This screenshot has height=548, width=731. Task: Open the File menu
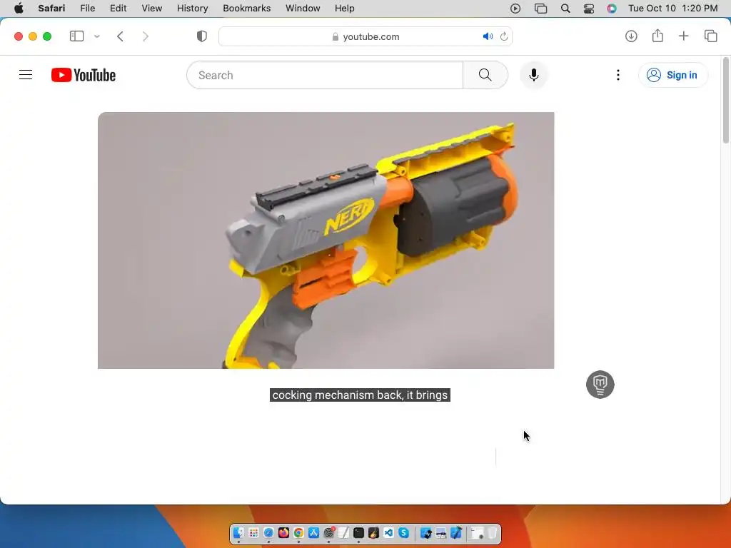88,9
